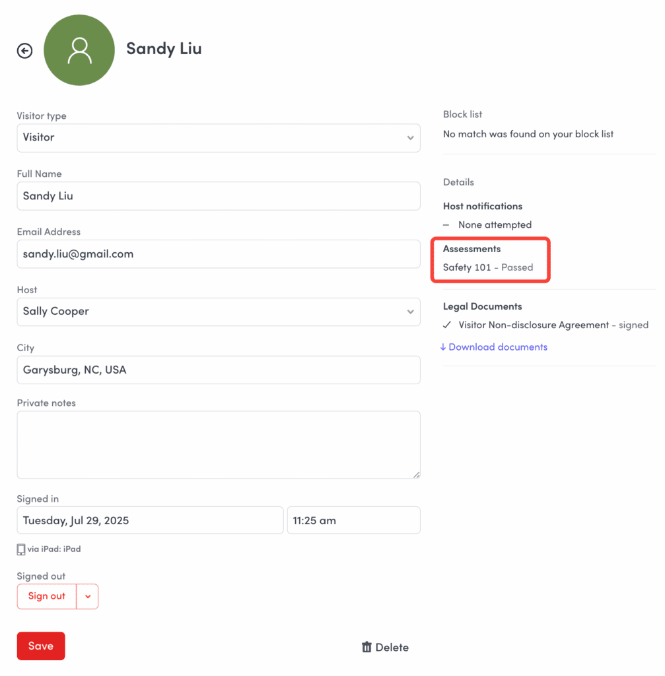Click inside the Private notes text area
Image resolution: width=665 pixels, height=676 pixels.
218,444
